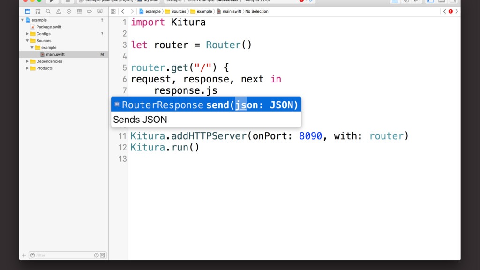Click line number 1 in the gutter
The image size is (480, 270).
click(124, 22)
